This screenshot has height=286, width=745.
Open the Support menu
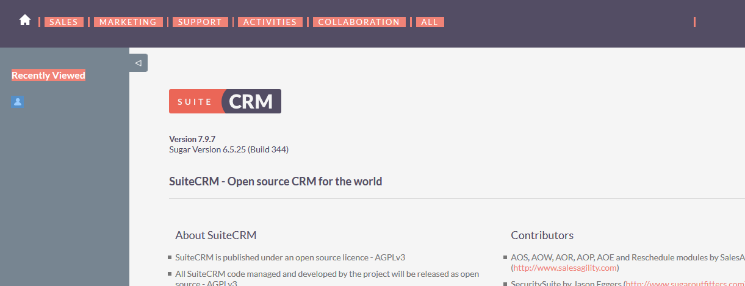point(200,22)
